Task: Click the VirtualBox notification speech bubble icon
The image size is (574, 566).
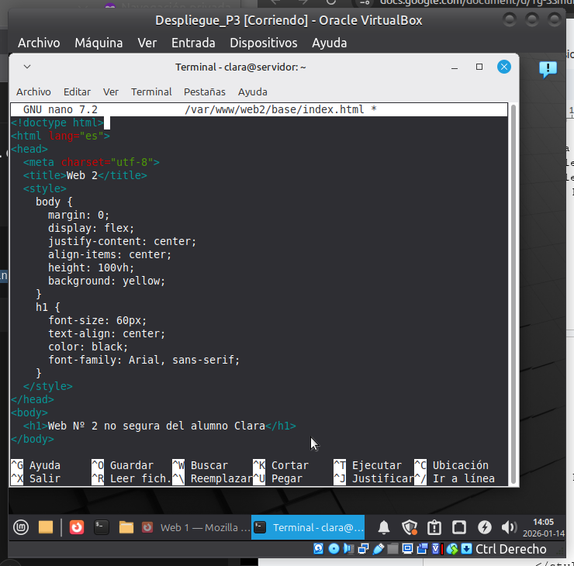Action: click(x=548, y=70)
